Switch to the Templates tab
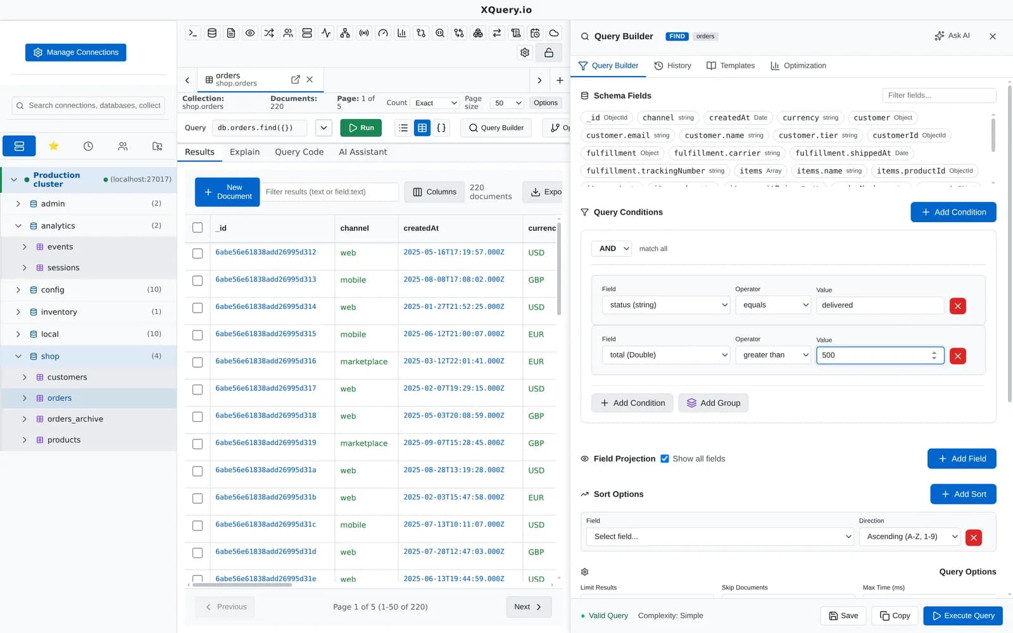This screenshot has width=1013, height=633. pos(731,66)
